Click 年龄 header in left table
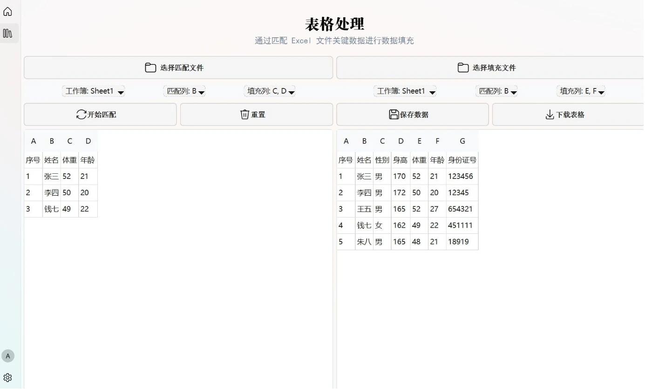The height and width of the screenshot is (389, 645). click(88, 160)
